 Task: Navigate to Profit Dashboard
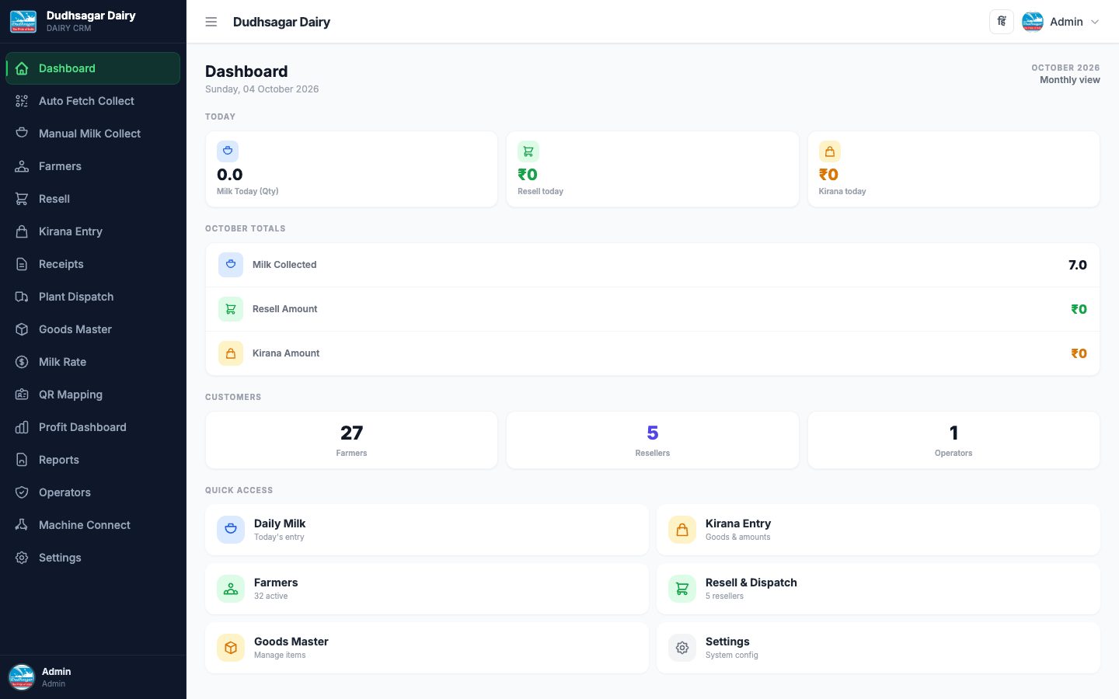point(93,427)
